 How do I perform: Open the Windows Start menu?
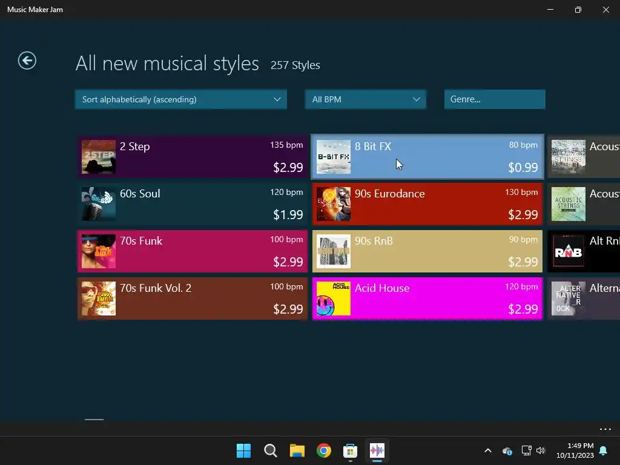pos(243,450)
